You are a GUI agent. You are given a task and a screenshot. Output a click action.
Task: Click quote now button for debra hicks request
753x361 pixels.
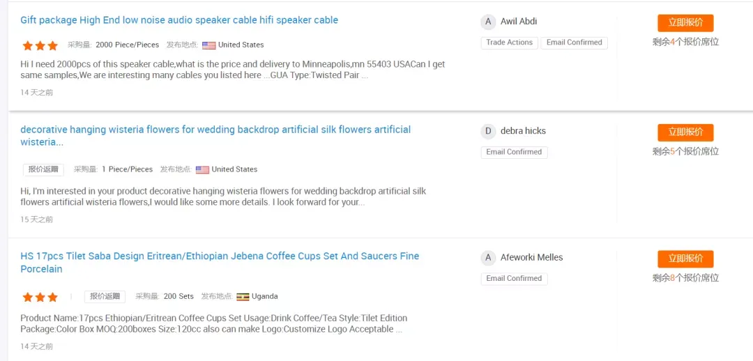tap(685, 132)
